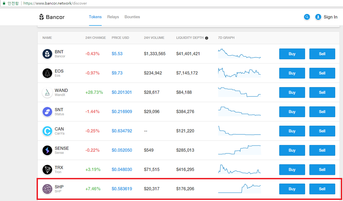Sort by the NAME column header

point(47,38)
